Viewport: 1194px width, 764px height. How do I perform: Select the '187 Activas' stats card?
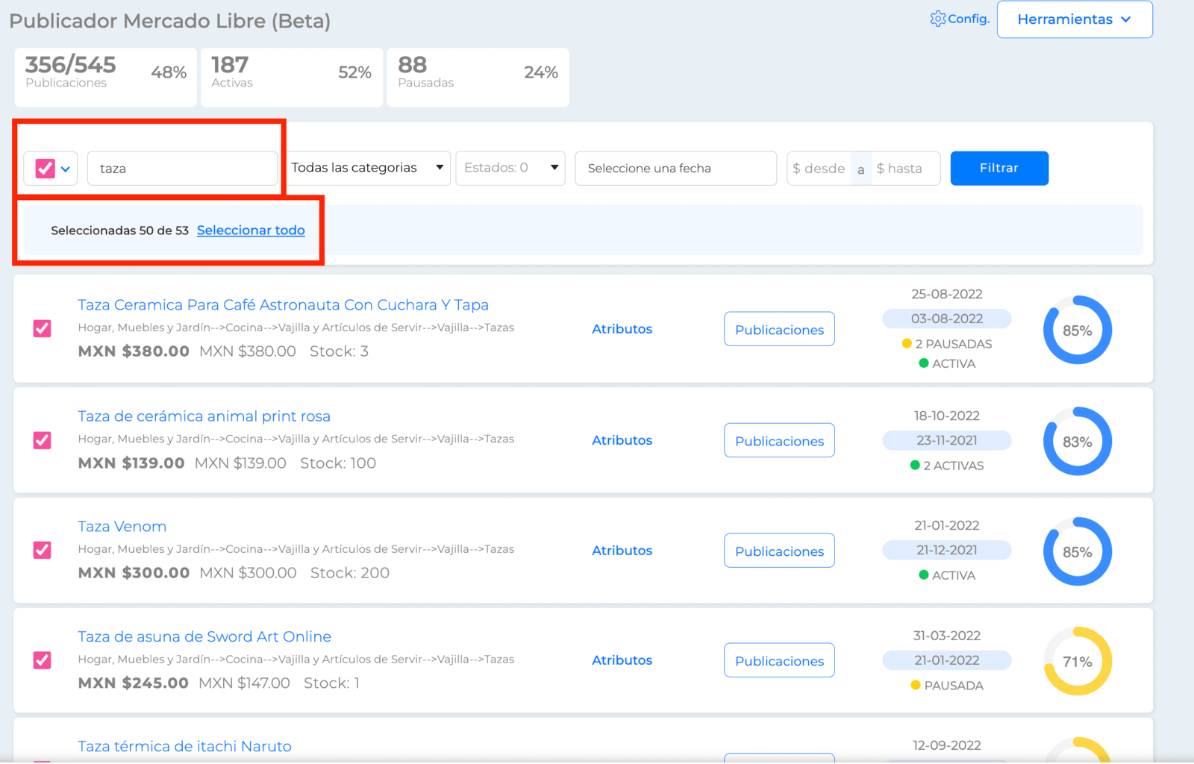point(292,78)
